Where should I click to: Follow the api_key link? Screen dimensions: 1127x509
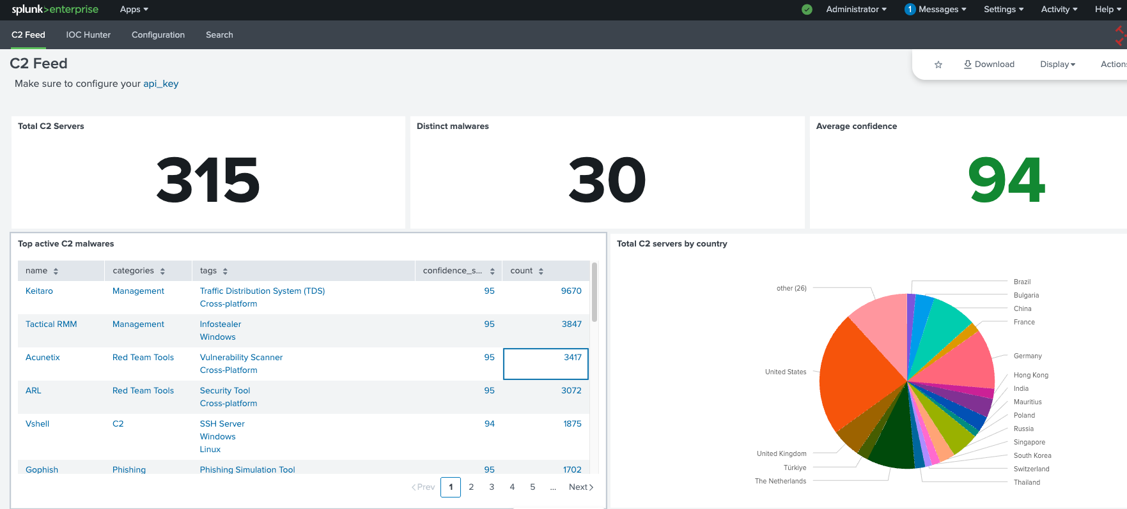coord(160,84)
